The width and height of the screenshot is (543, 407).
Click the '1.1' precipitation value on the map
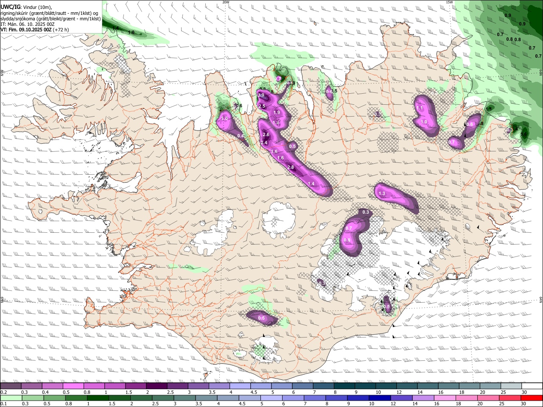tap(420, 109)
